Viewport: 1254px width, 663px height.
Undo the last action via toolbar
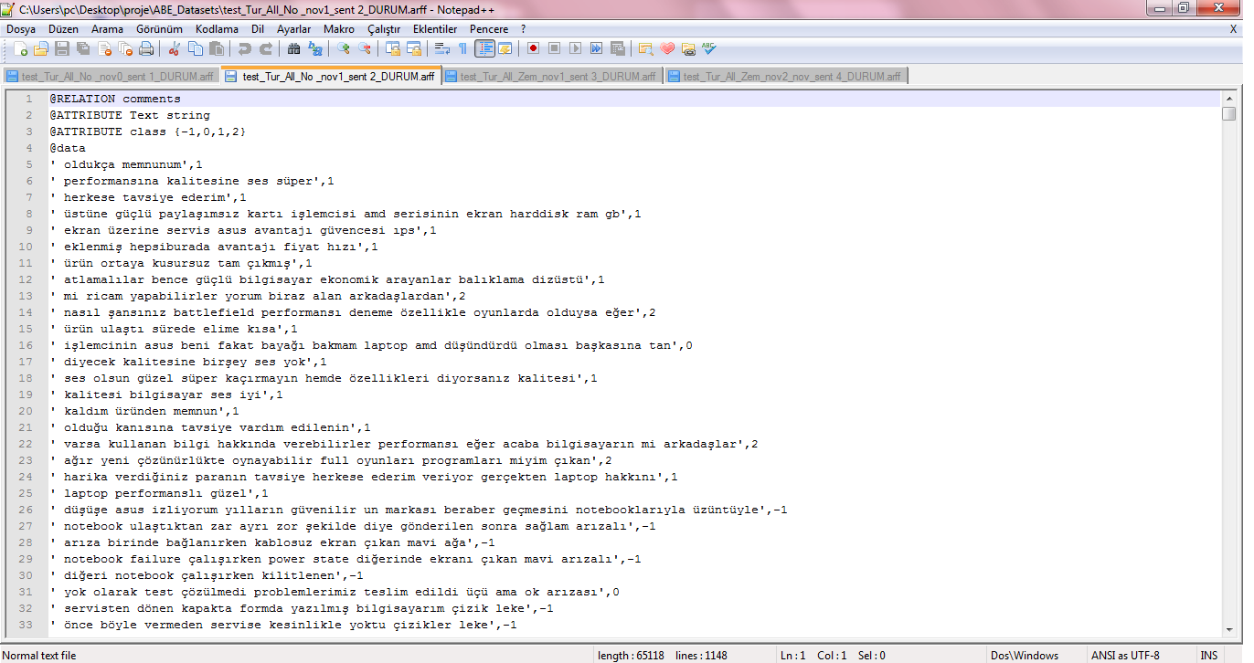(x=244, y=48)
